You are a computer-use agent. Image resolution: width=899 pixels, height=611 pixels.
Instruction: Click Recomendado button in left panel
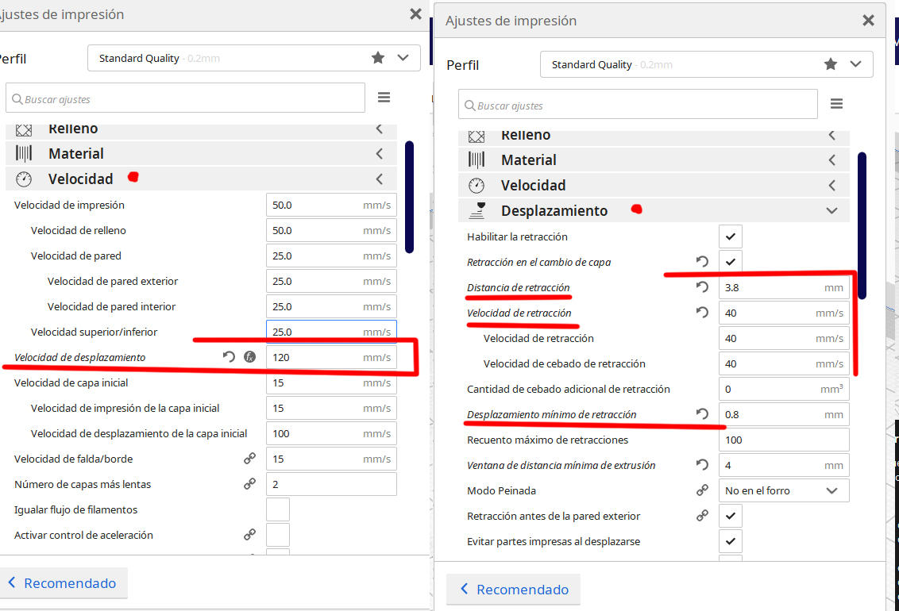point(63,583)
